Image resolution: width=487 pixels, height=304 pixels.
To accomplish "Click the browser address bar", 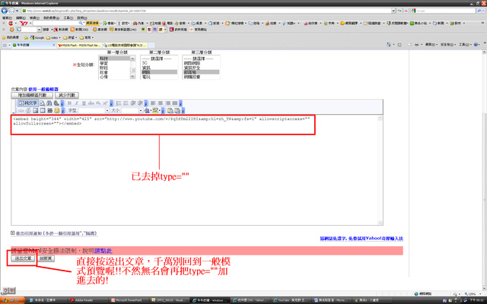I will pos(206,11).
